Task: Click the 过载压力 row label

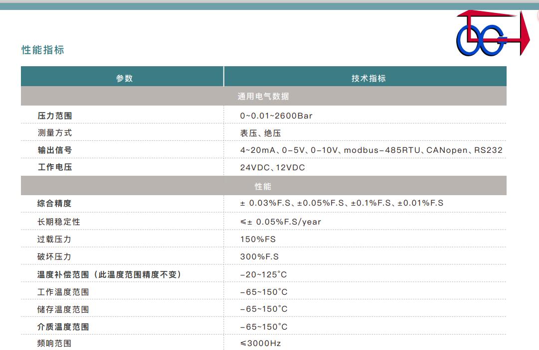Action: coord(54,239)
